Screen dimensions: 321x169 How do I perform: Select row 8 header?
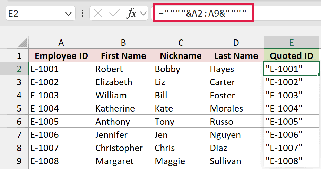click(14, 148)
